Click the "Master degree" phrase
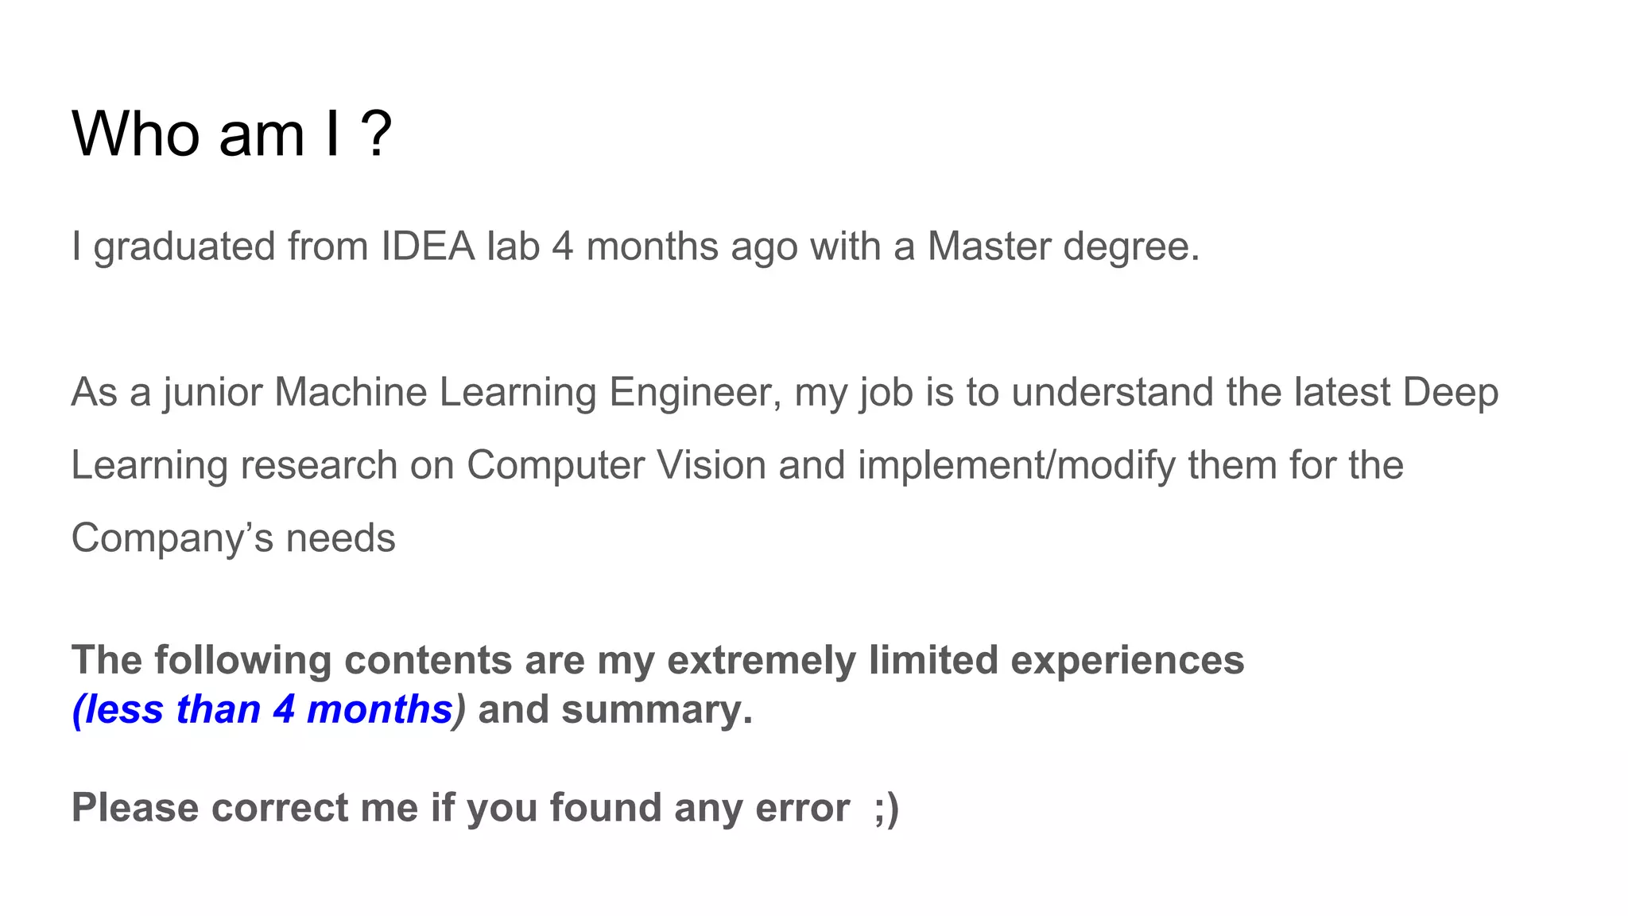Screen dimensions: 1628x916 [x=1062, y=246]
